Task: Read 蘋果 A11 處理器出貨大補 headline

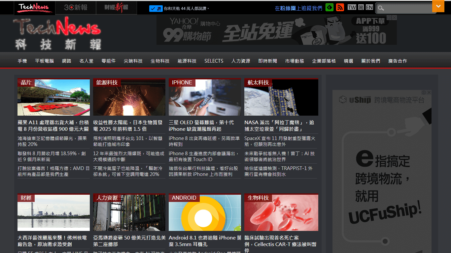Action: 53,126
